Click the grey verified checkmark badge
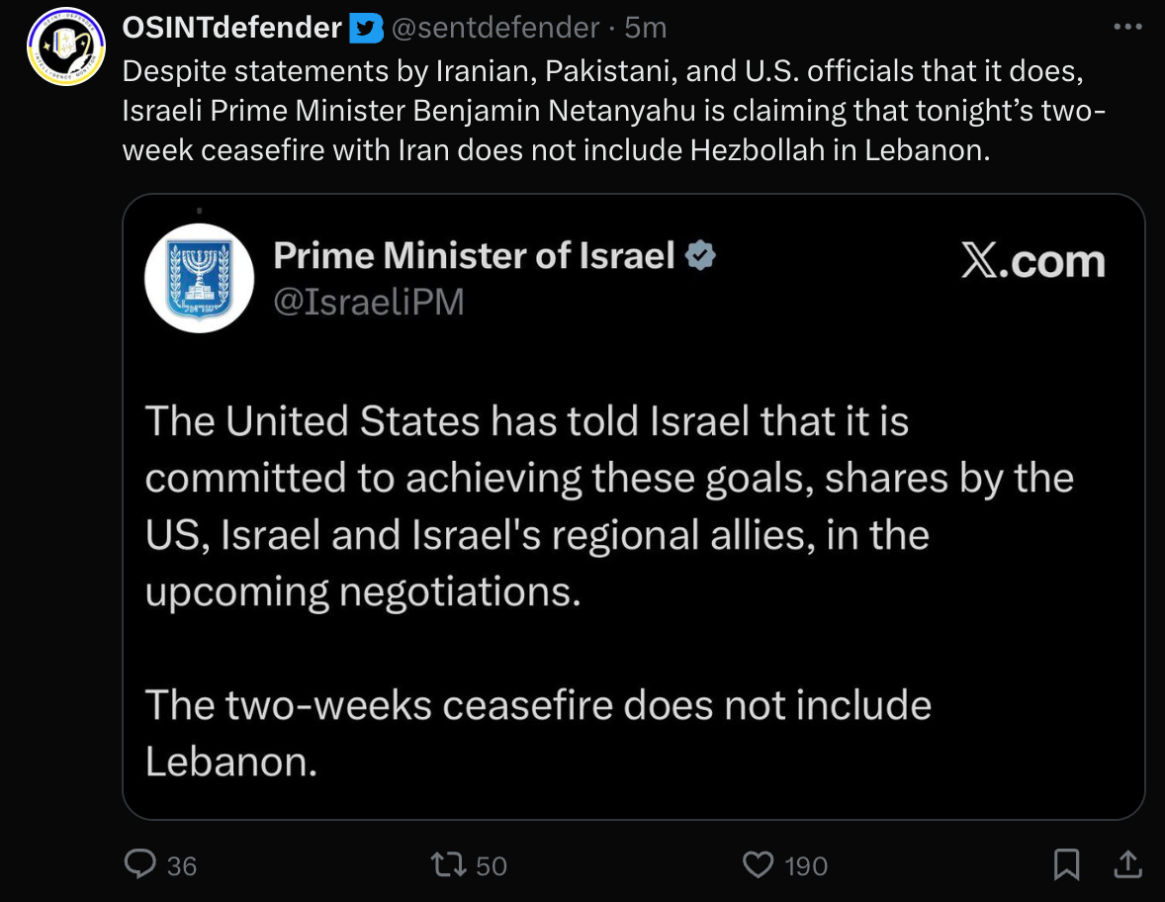This screenshot has height=902, width=1165. tap(700, 255)
